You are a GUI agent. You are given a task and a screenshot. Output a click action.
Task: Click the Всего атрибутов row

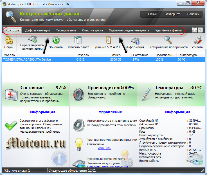click(166, 135)
